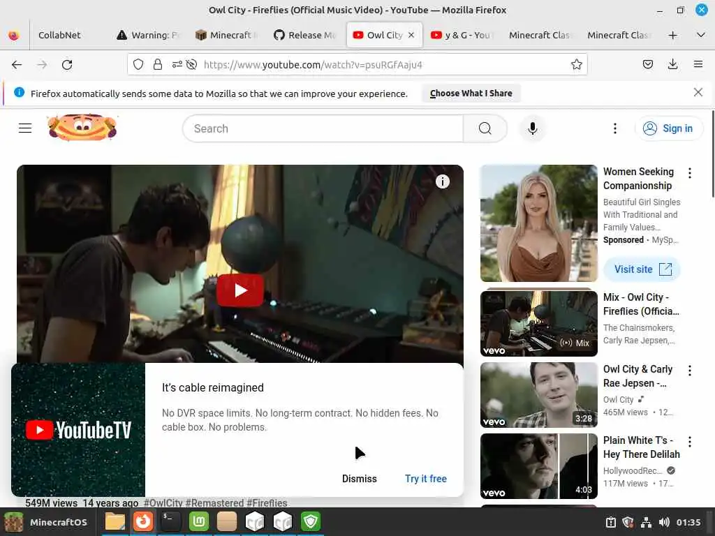The image size is (715, 536).
Task: Go to YouTube home via doodle logo
Action: (x=82, y=127)
